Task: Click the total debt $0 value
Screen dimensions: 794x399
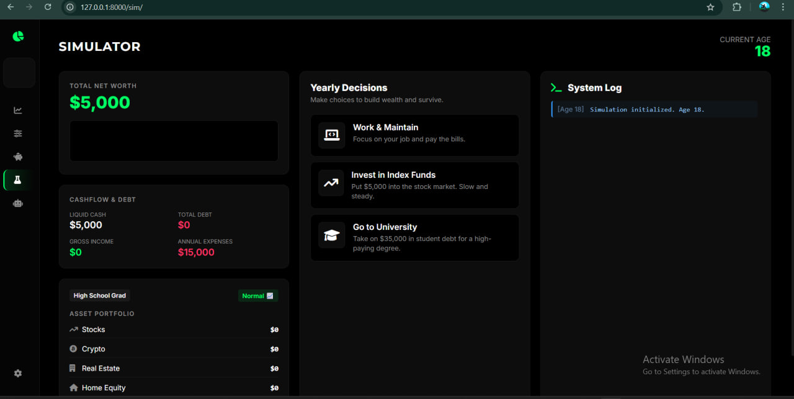Action: pyautogui.click(x=184, y=225)
